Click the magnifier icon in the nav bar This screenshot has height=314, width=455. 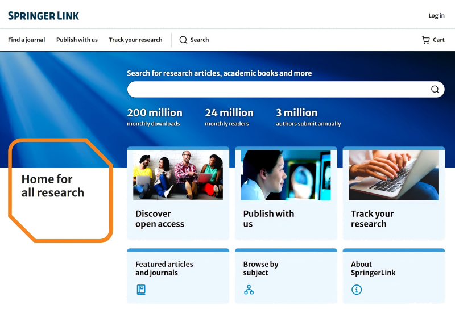point(183,40)
